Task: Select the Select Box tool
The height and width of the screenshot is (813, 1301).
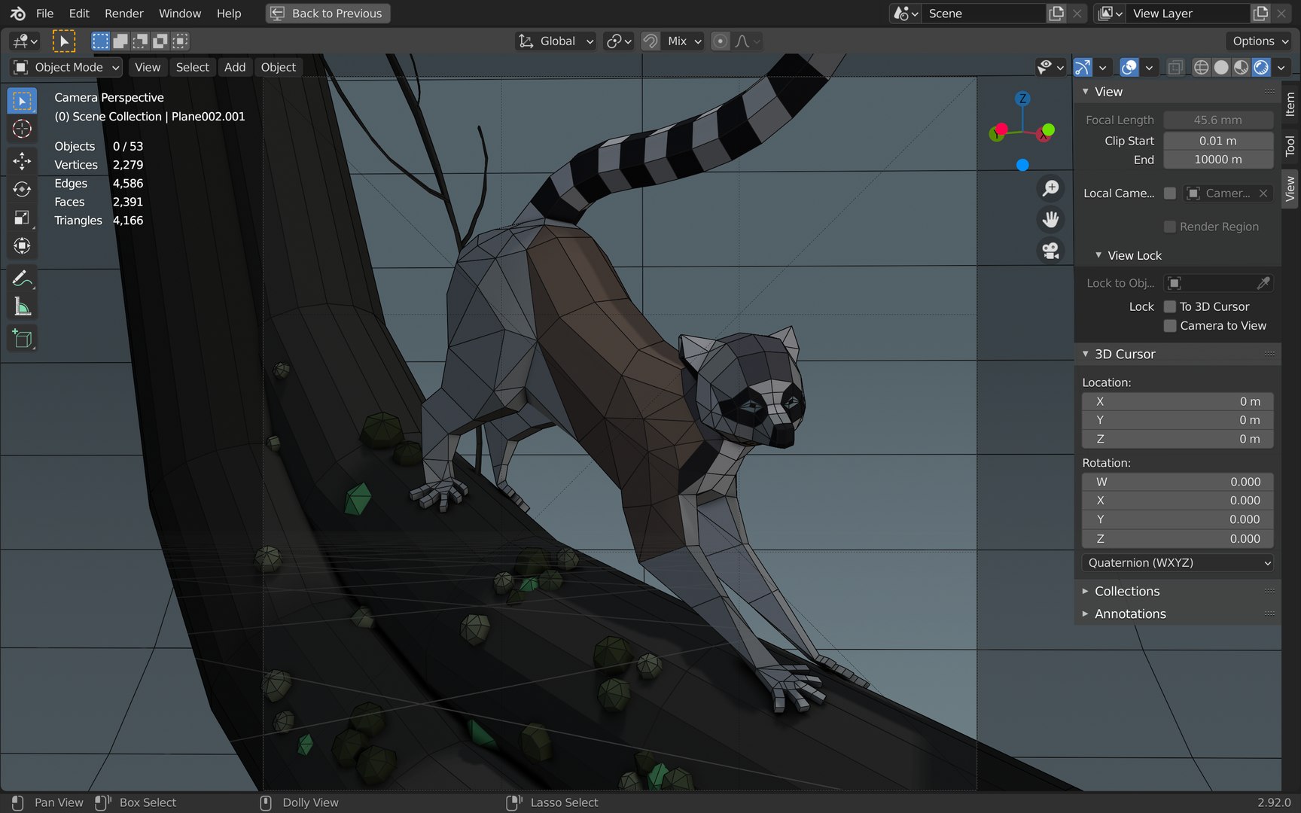Action: coord(22,101)
